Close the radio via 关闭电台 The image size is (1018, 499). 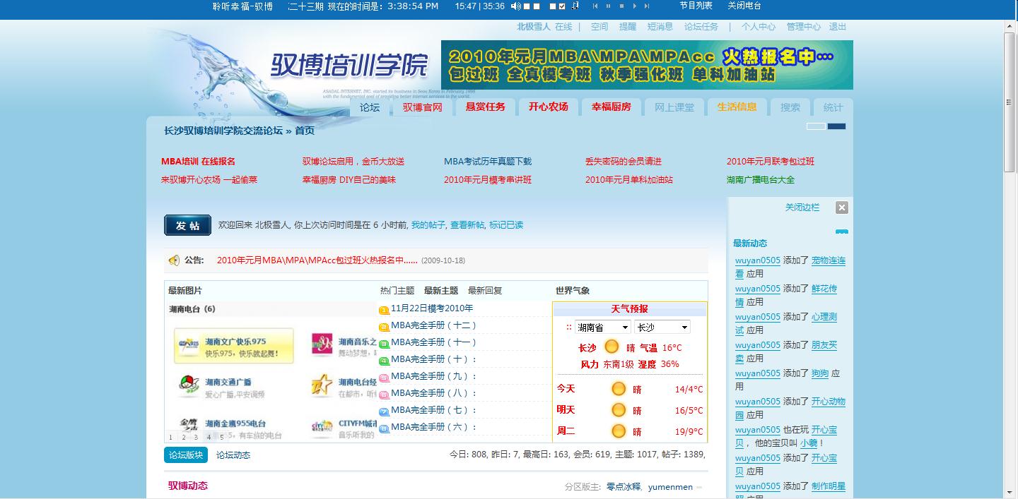[744, 6]
